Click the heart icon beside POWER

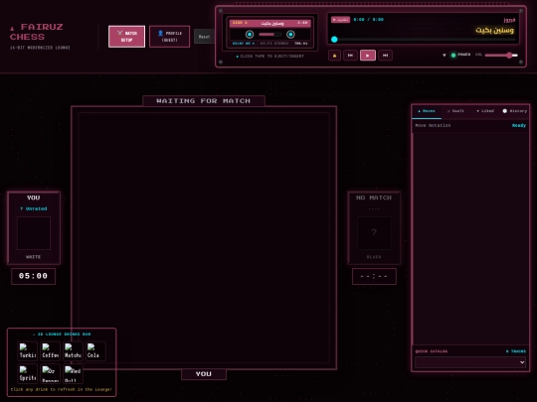pyautogui.click(x=445, y=55)
